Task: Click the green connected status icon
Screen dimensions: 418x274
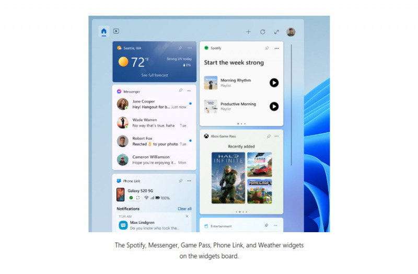Action: click(131, 198)
